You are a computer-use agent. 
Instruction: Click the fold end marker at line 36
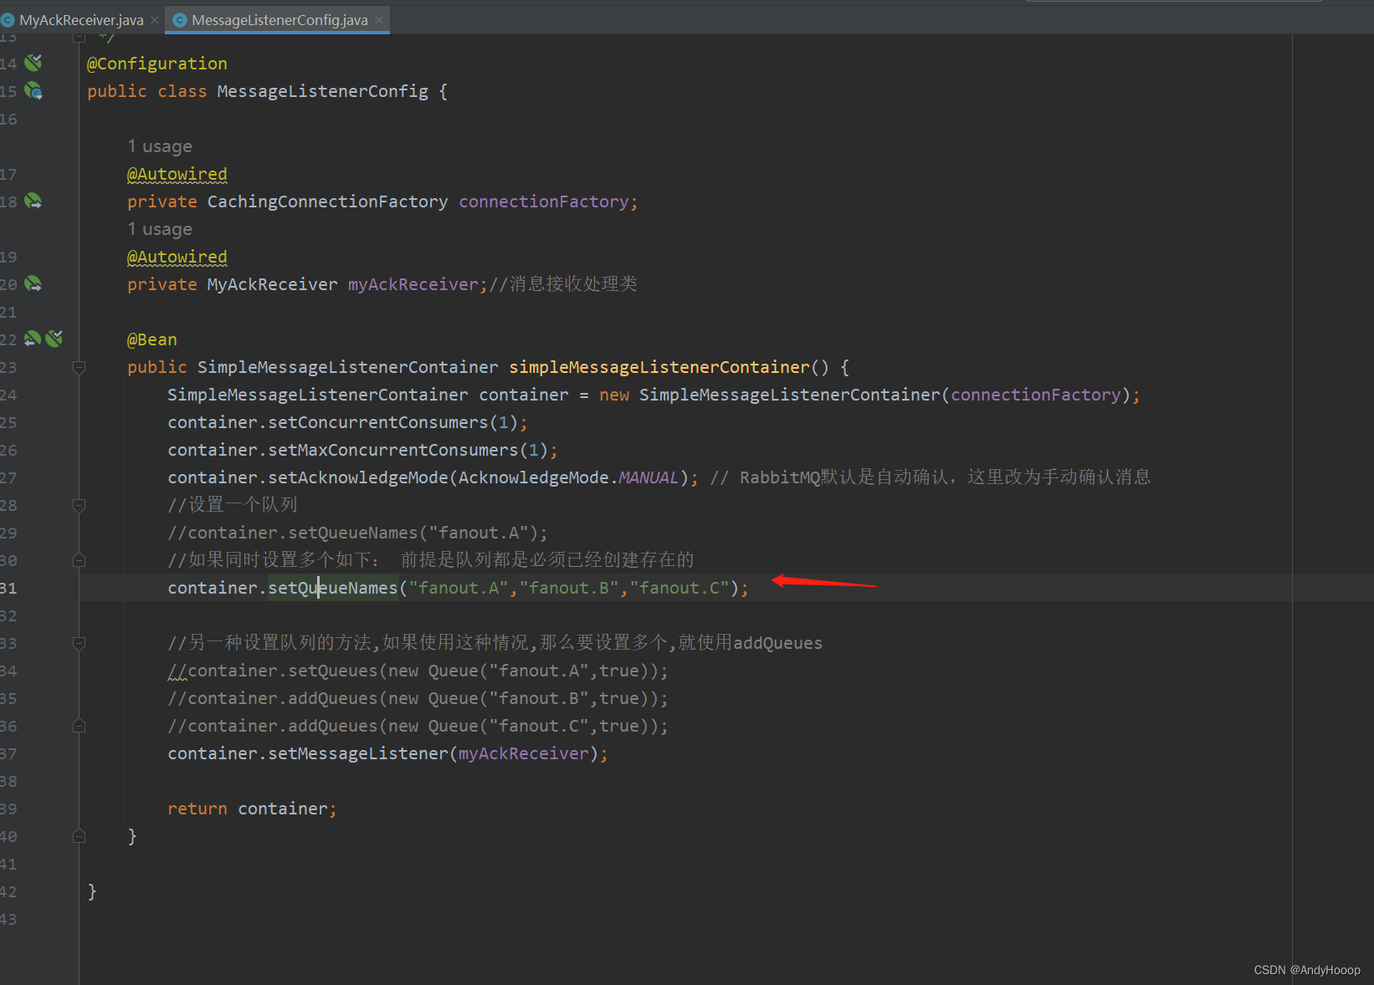point(79,726)
